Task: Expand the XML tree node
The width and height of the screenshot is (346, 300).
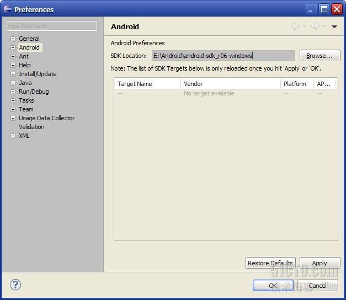Action: [x=13, y=136]
